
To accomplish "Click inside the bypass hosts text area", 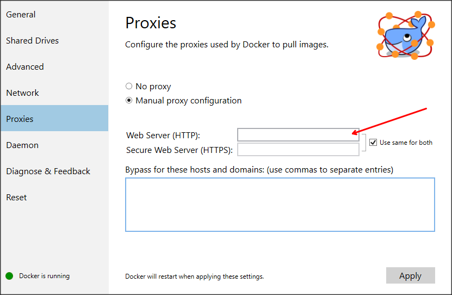I will click(x=280, y=205).
